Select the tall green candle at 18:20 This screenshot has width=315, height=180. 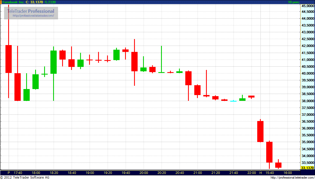[x=53, y=62]
